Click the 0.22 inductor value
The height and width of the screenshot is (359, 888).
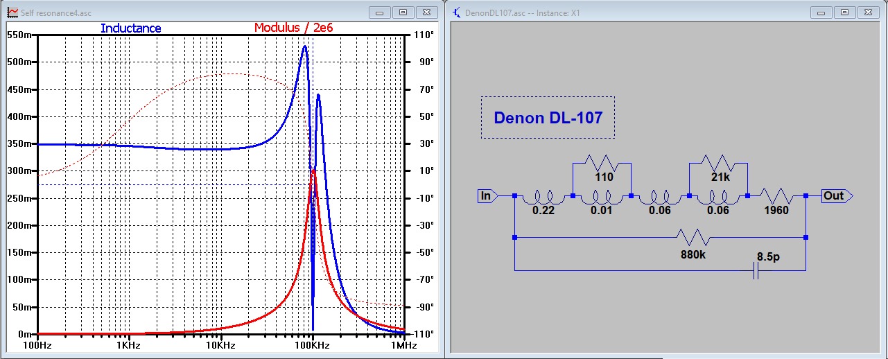543,211
